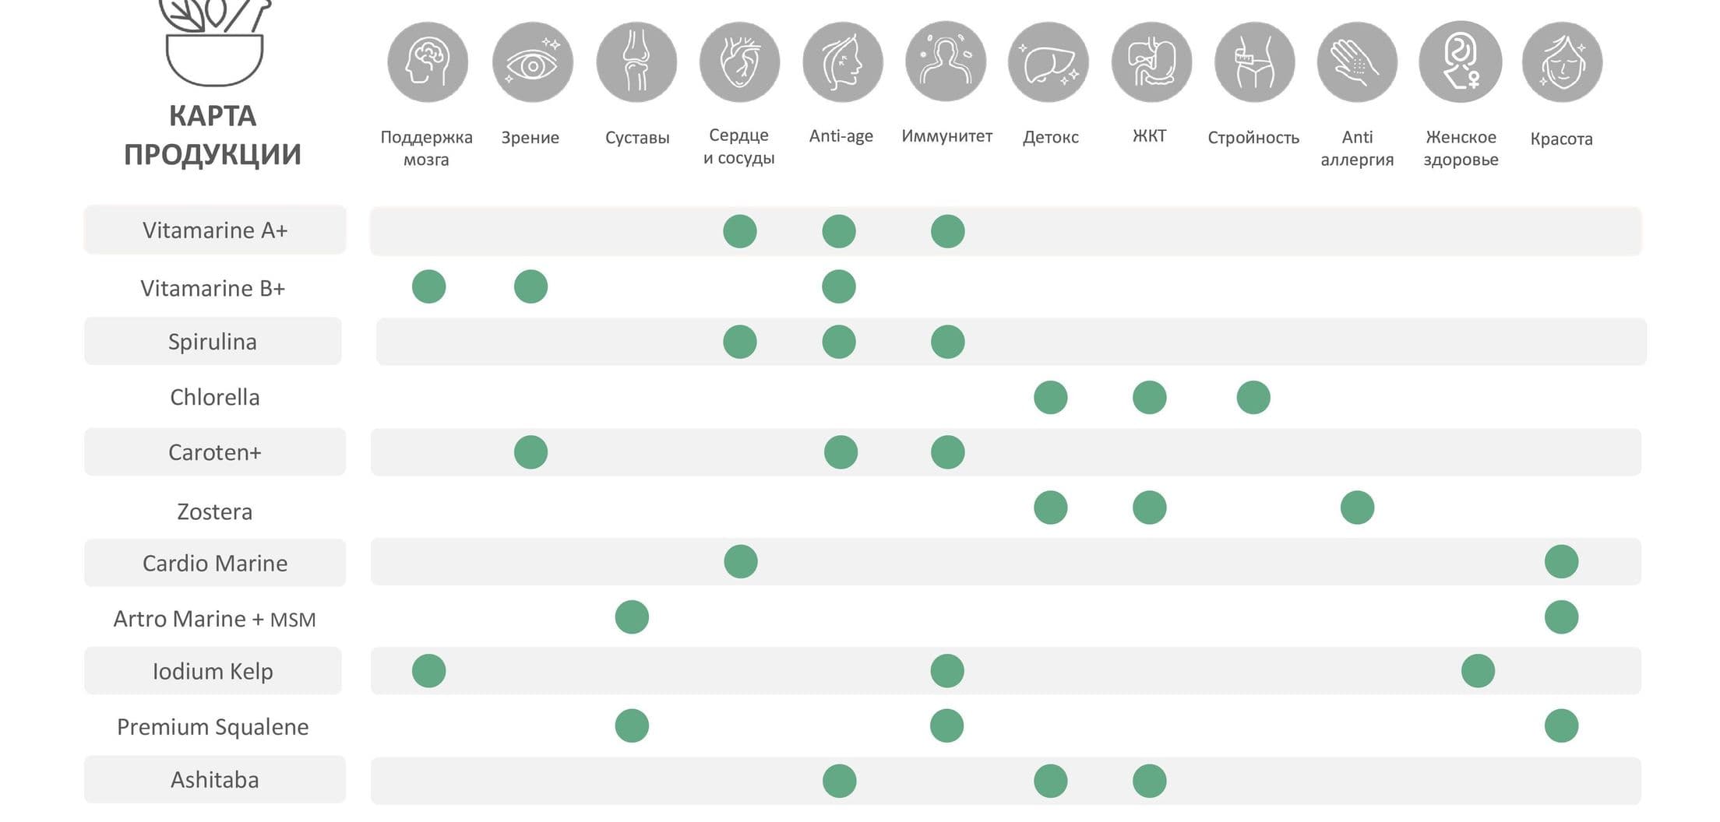This screenshot has width=1720, height=822.
Task: Click the mortar and pestle logo
Action: tap(215, 42)
